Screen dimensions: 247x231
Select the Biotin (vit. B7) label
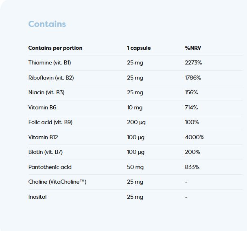point(46,152)
